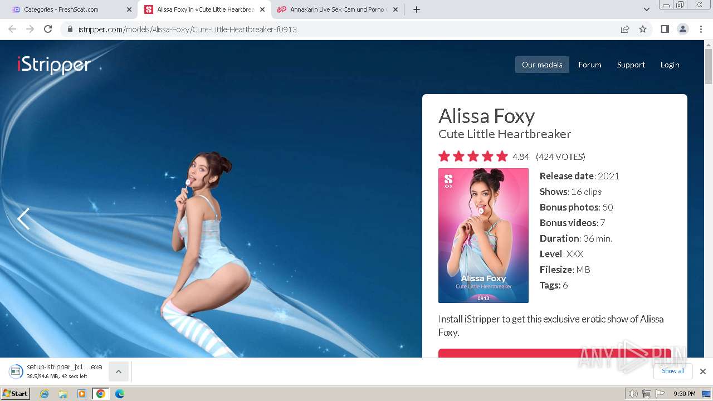Launch Microsoft Edge from taskbar
The width and height of the screenshot is (713, 401).
tap(119, 394)
